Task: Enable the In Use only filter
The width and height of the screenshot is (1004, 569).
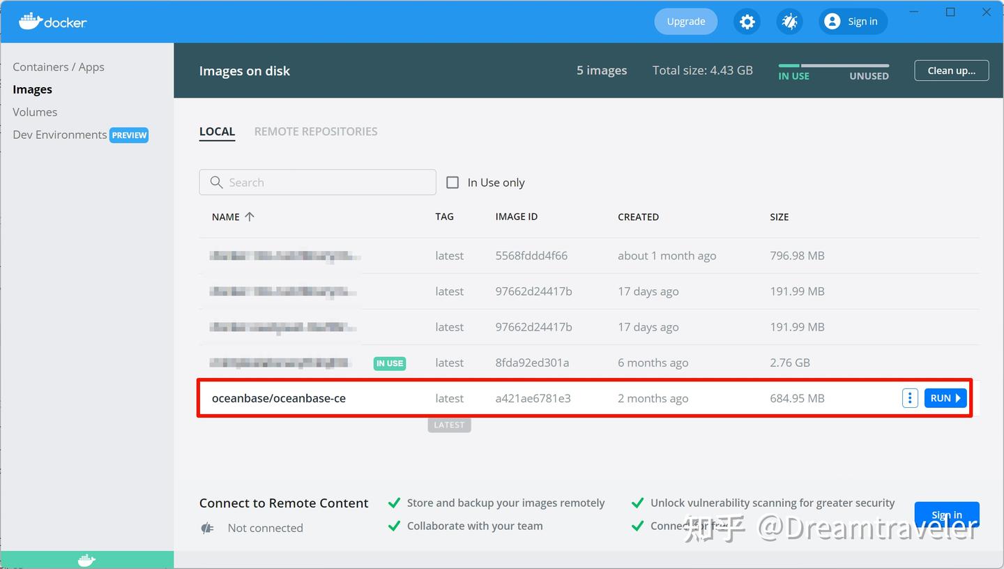Action: tap(452, 182)
